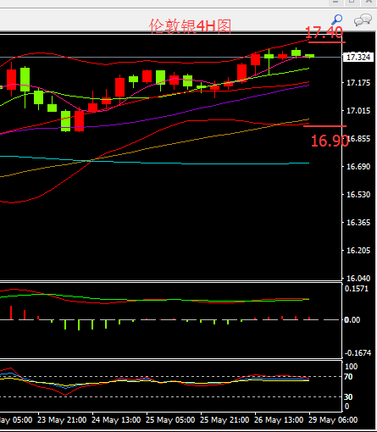The width and height of the screenshot is (377, 432).
Task: Click the 26 May 13:00 time label
Action: tap(279, 420)
